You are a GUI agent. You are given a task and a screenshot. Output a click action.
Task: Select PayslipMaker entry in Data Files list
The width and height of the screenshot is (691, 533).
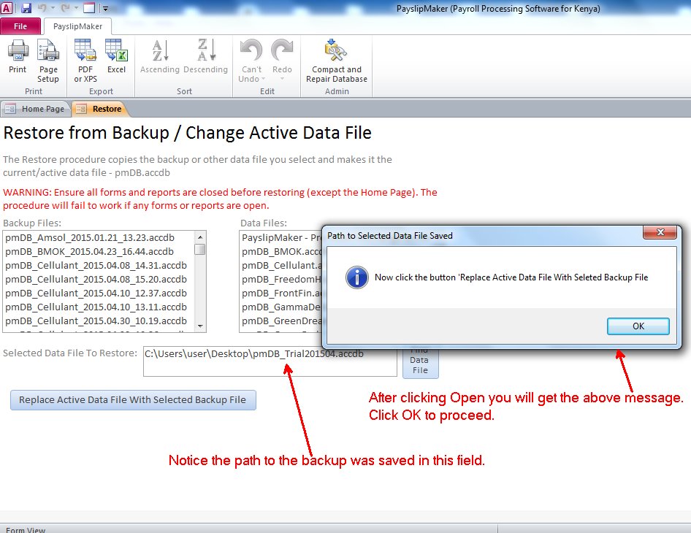(281, 238)
